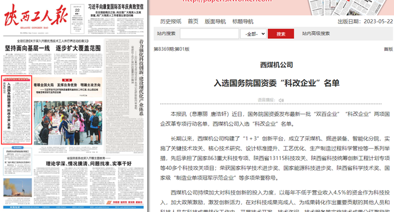Open 站内高级搜索 link
Viewport: 394px width, 212px height.
(316, 33)
